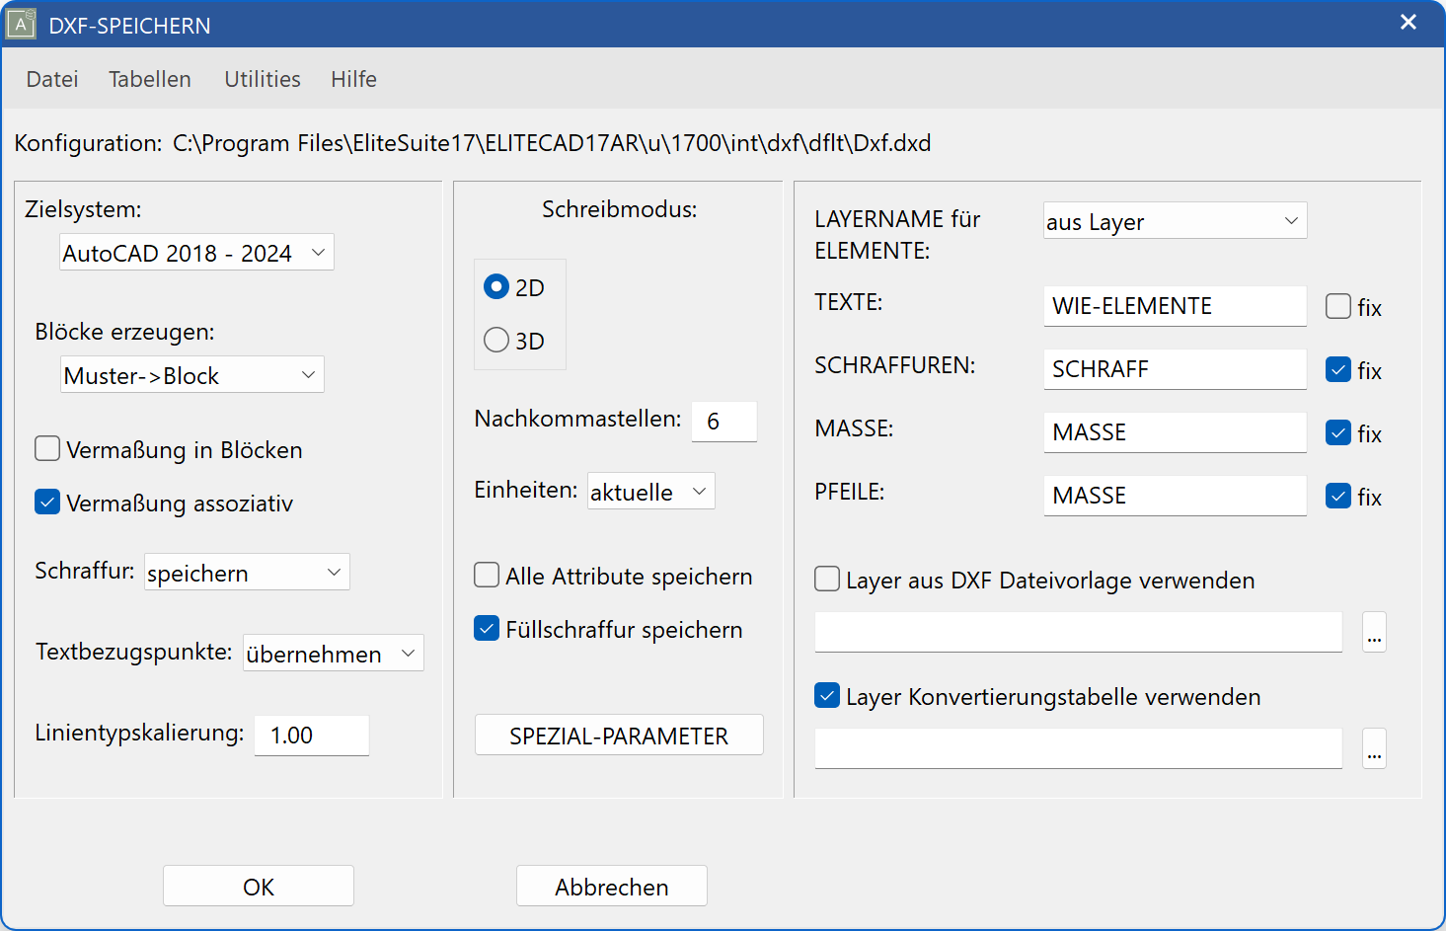Open the Tabellen menu
The image size is (1446, 931).
149,79
